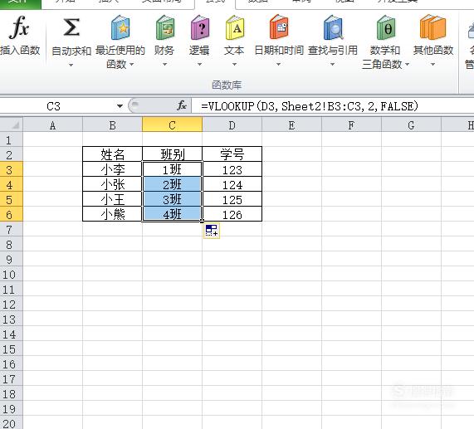
Task: Click the Select All corner triangle
Action: 12,124
